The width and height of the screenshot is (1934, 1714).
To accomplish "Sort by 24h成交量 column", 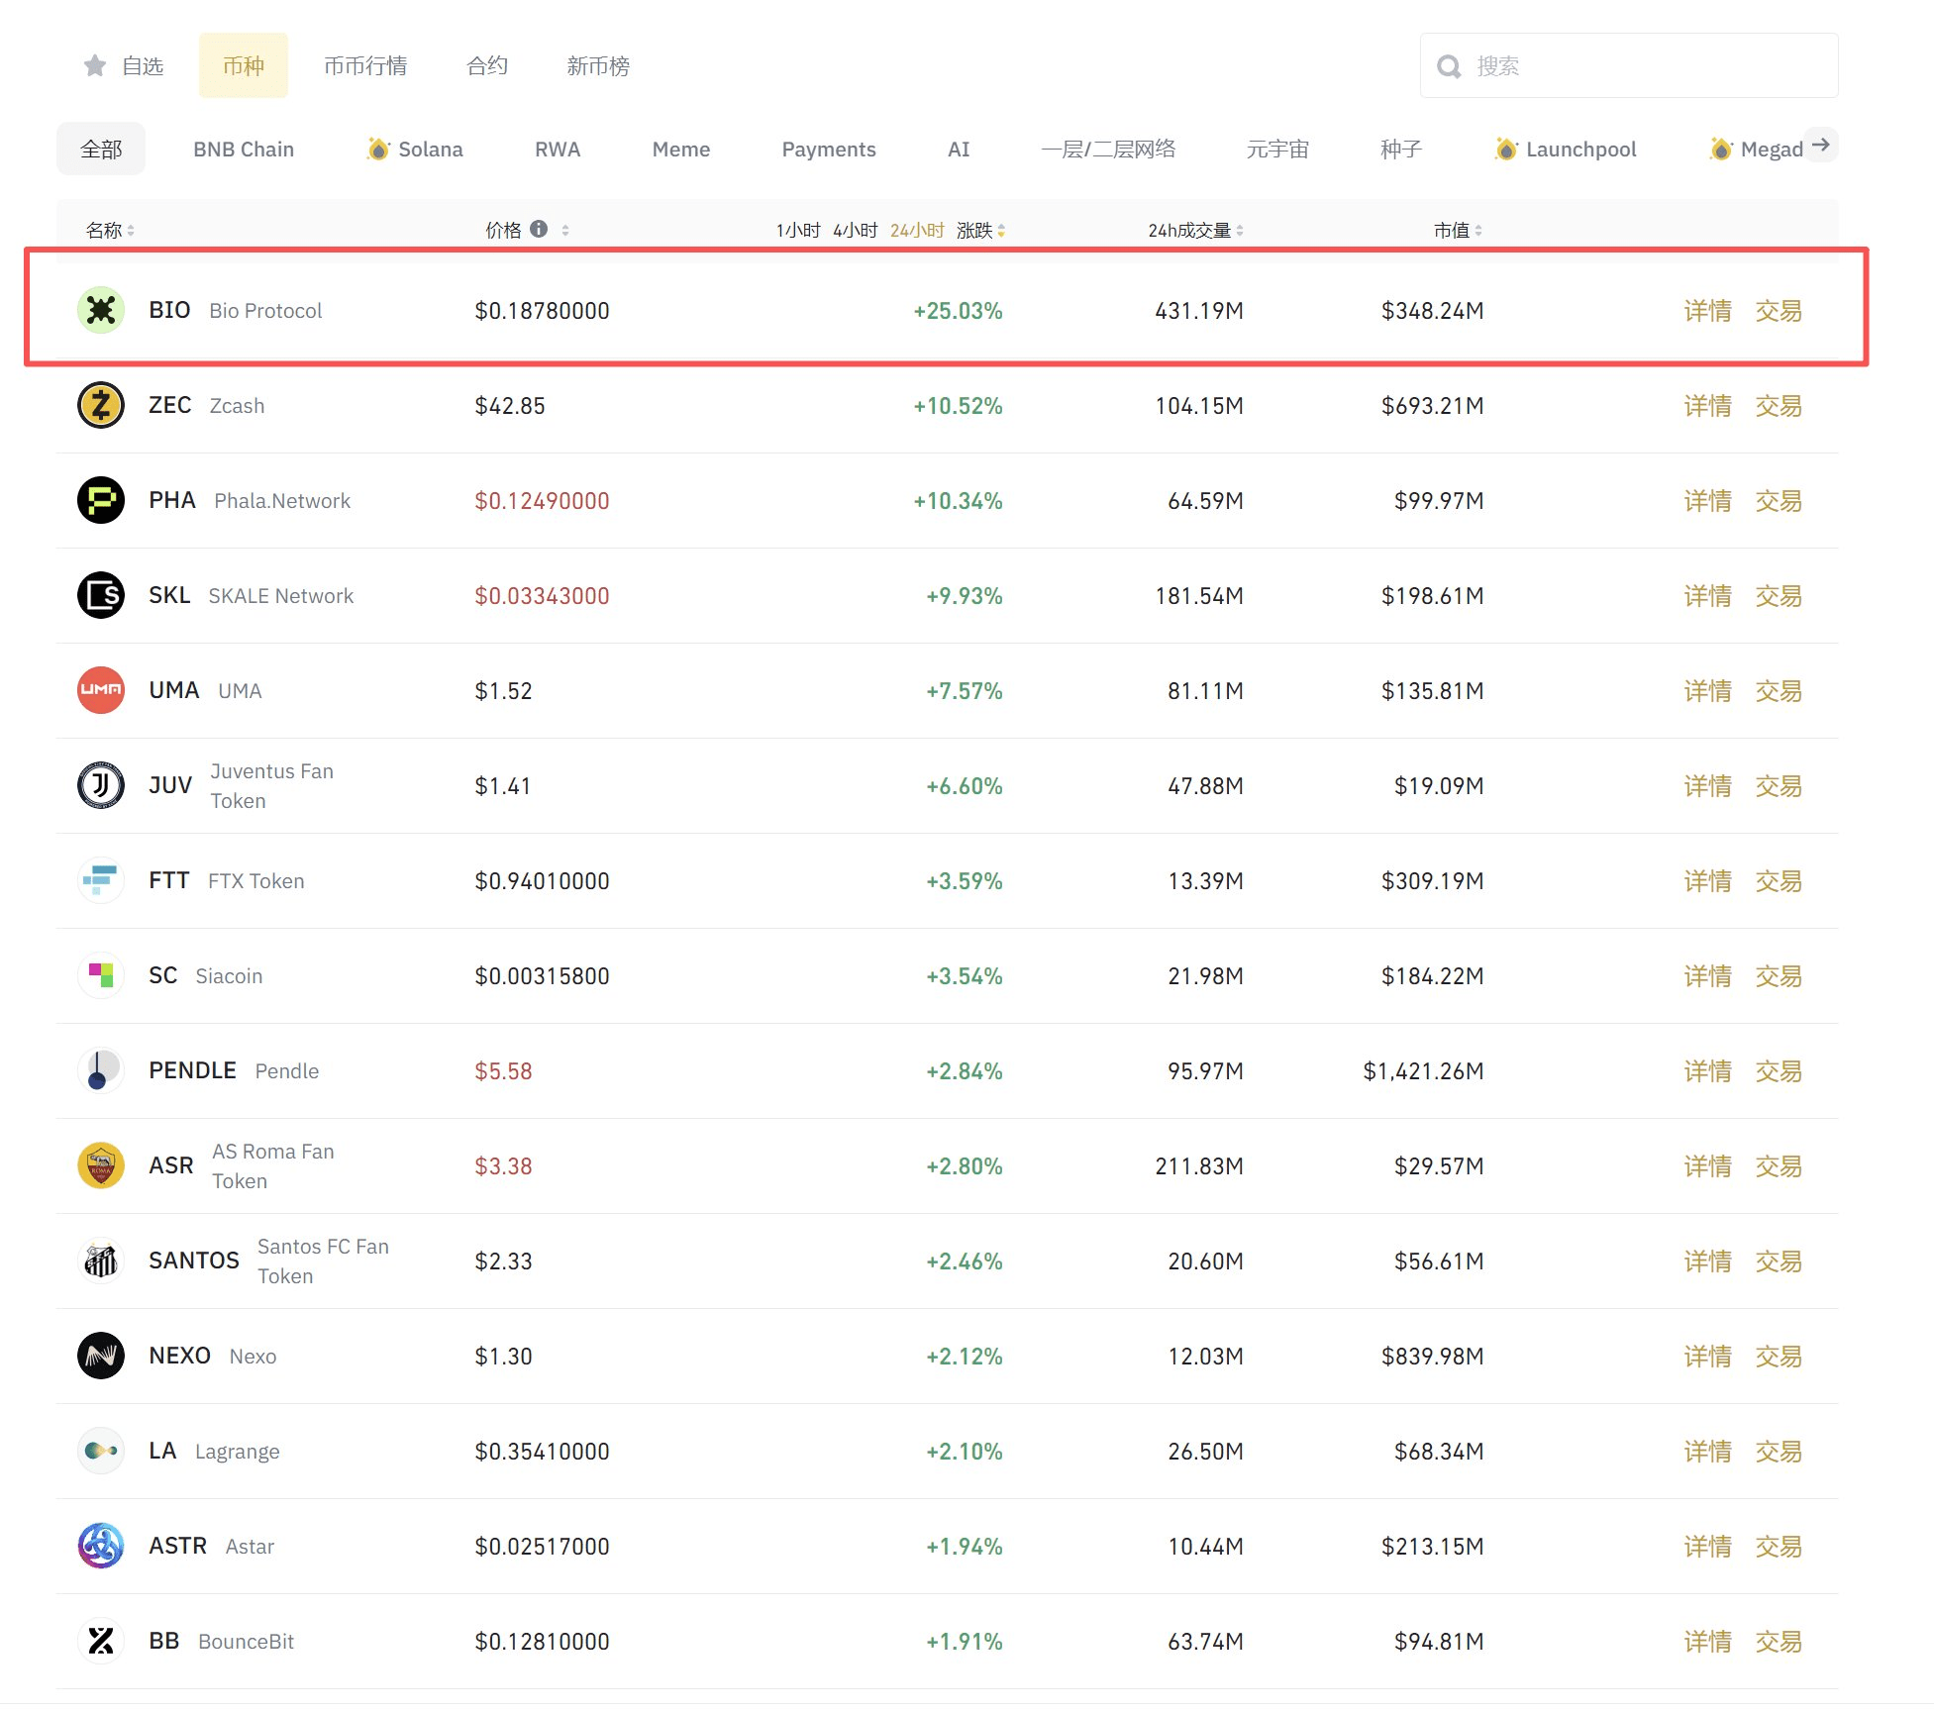I will tap(1195, 230).
